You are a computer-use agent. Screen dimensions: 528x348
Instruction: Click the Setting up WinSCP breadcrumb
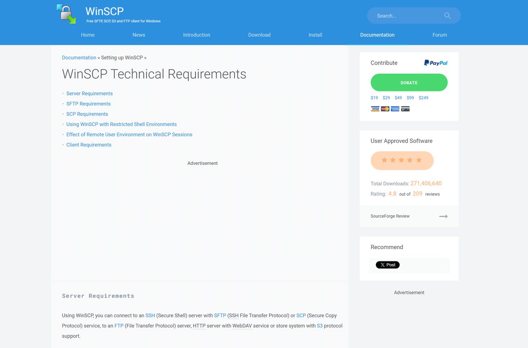click(122, 58)
